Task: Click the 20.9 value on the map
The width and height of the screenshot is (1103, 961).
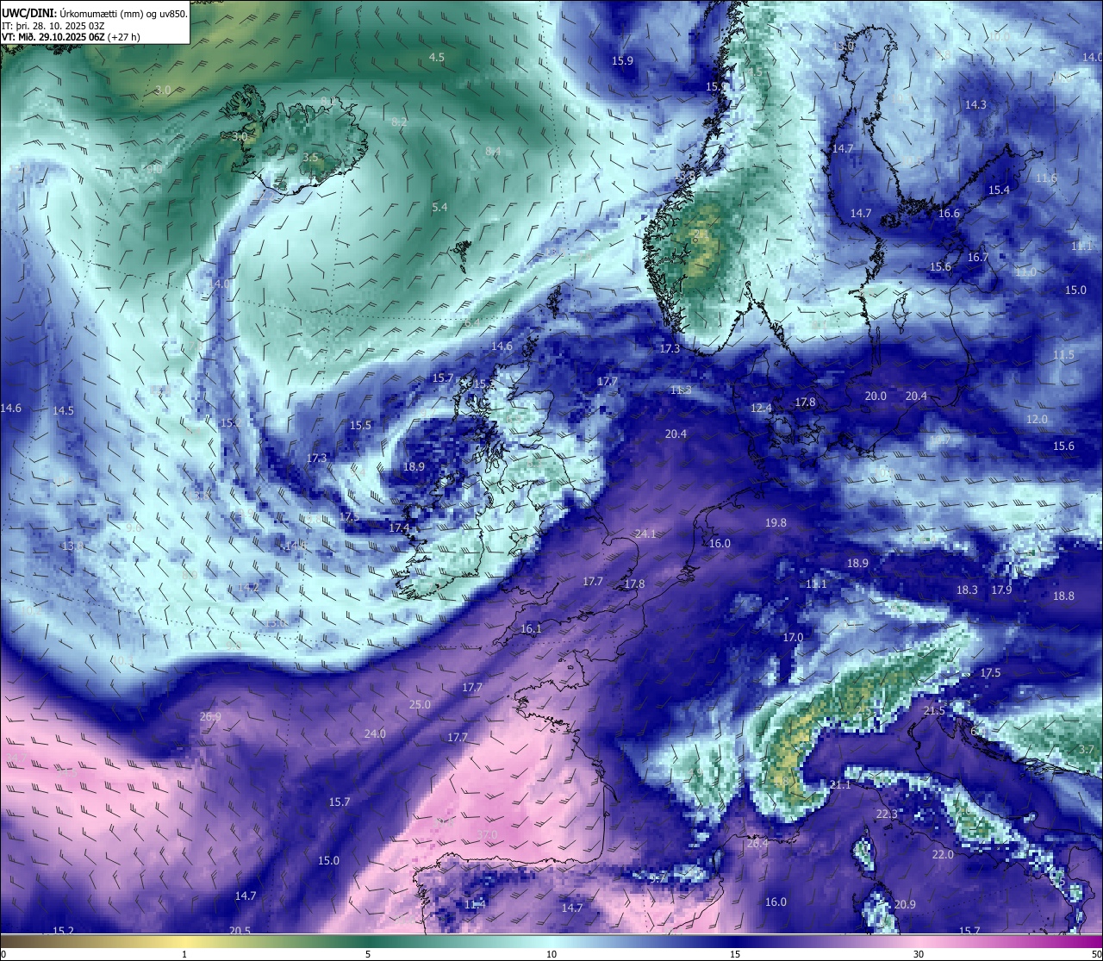Action: [x=905, y=905]
